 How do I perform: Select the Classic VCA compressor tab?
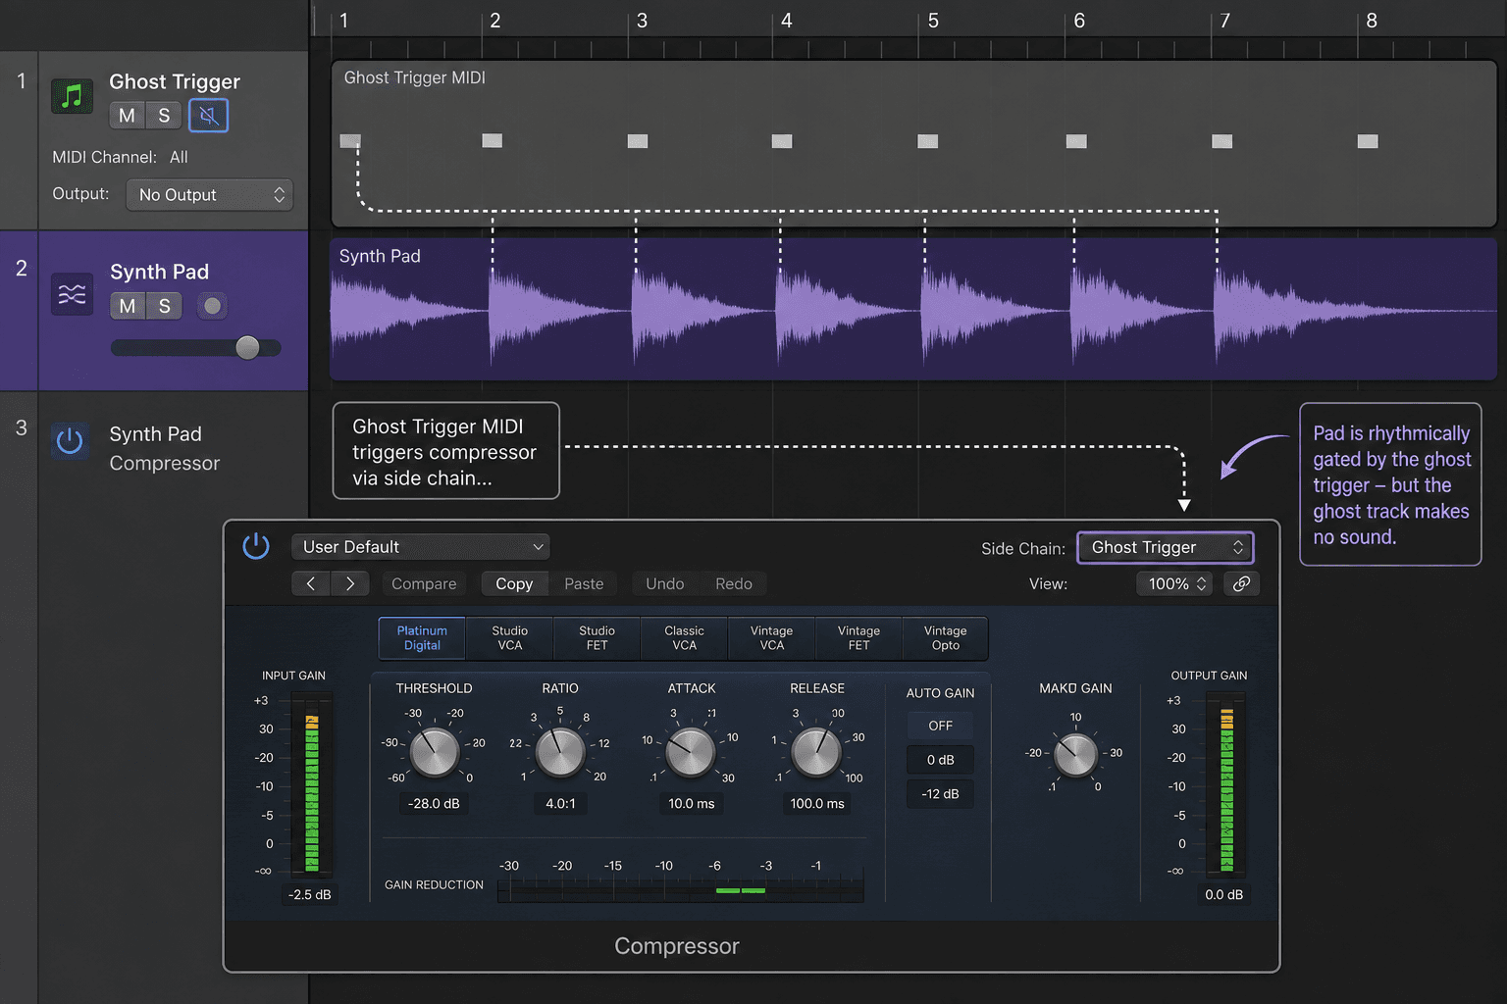coord(684,638)
